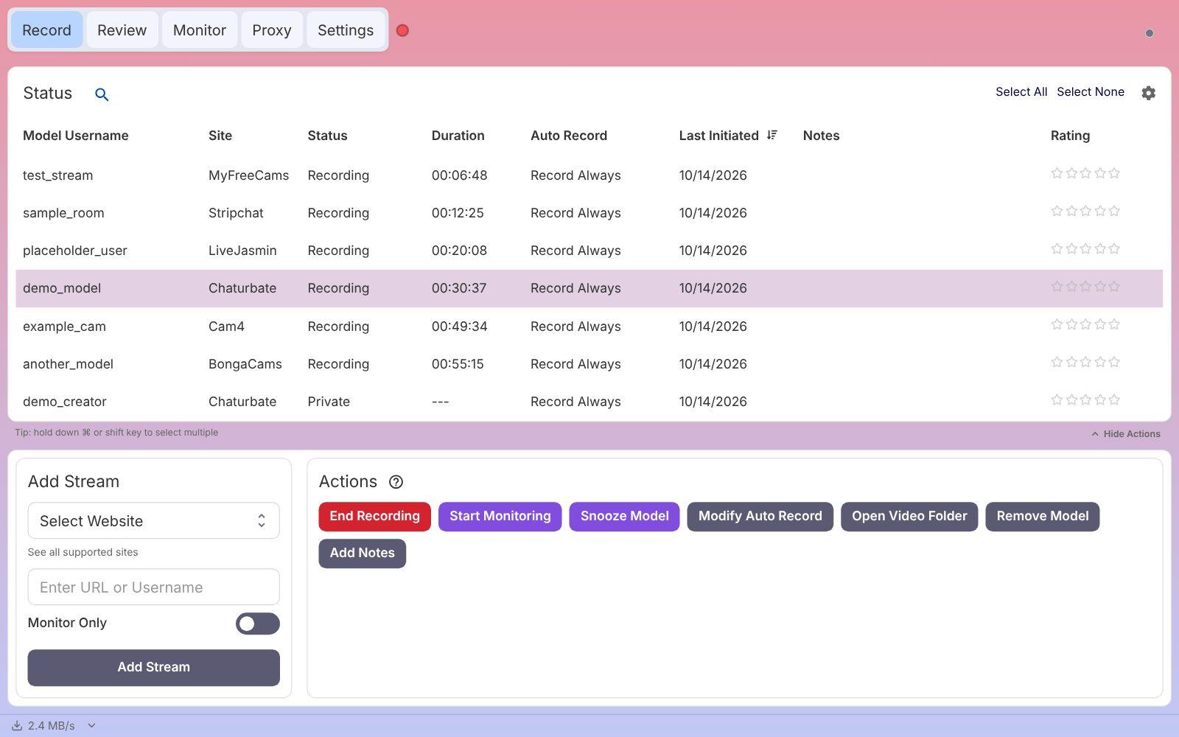Select the demo_model row
This screenshot has width=1179, height=737.
[x=589, y=288]
